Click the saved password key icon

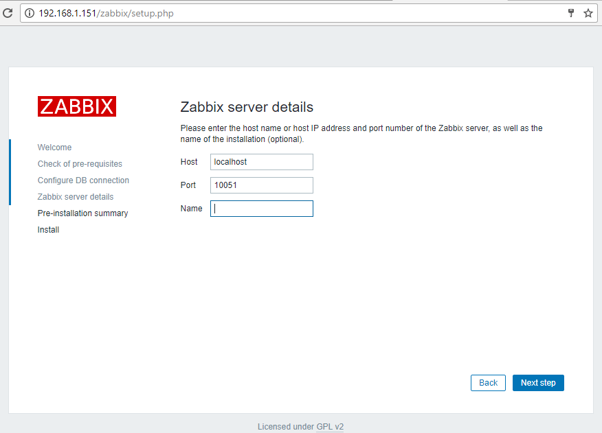(571, 13)
